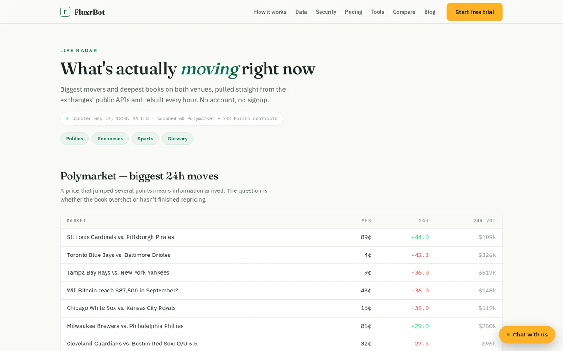Click the Polymarket biggest 24h moves heading

point(139,176)
